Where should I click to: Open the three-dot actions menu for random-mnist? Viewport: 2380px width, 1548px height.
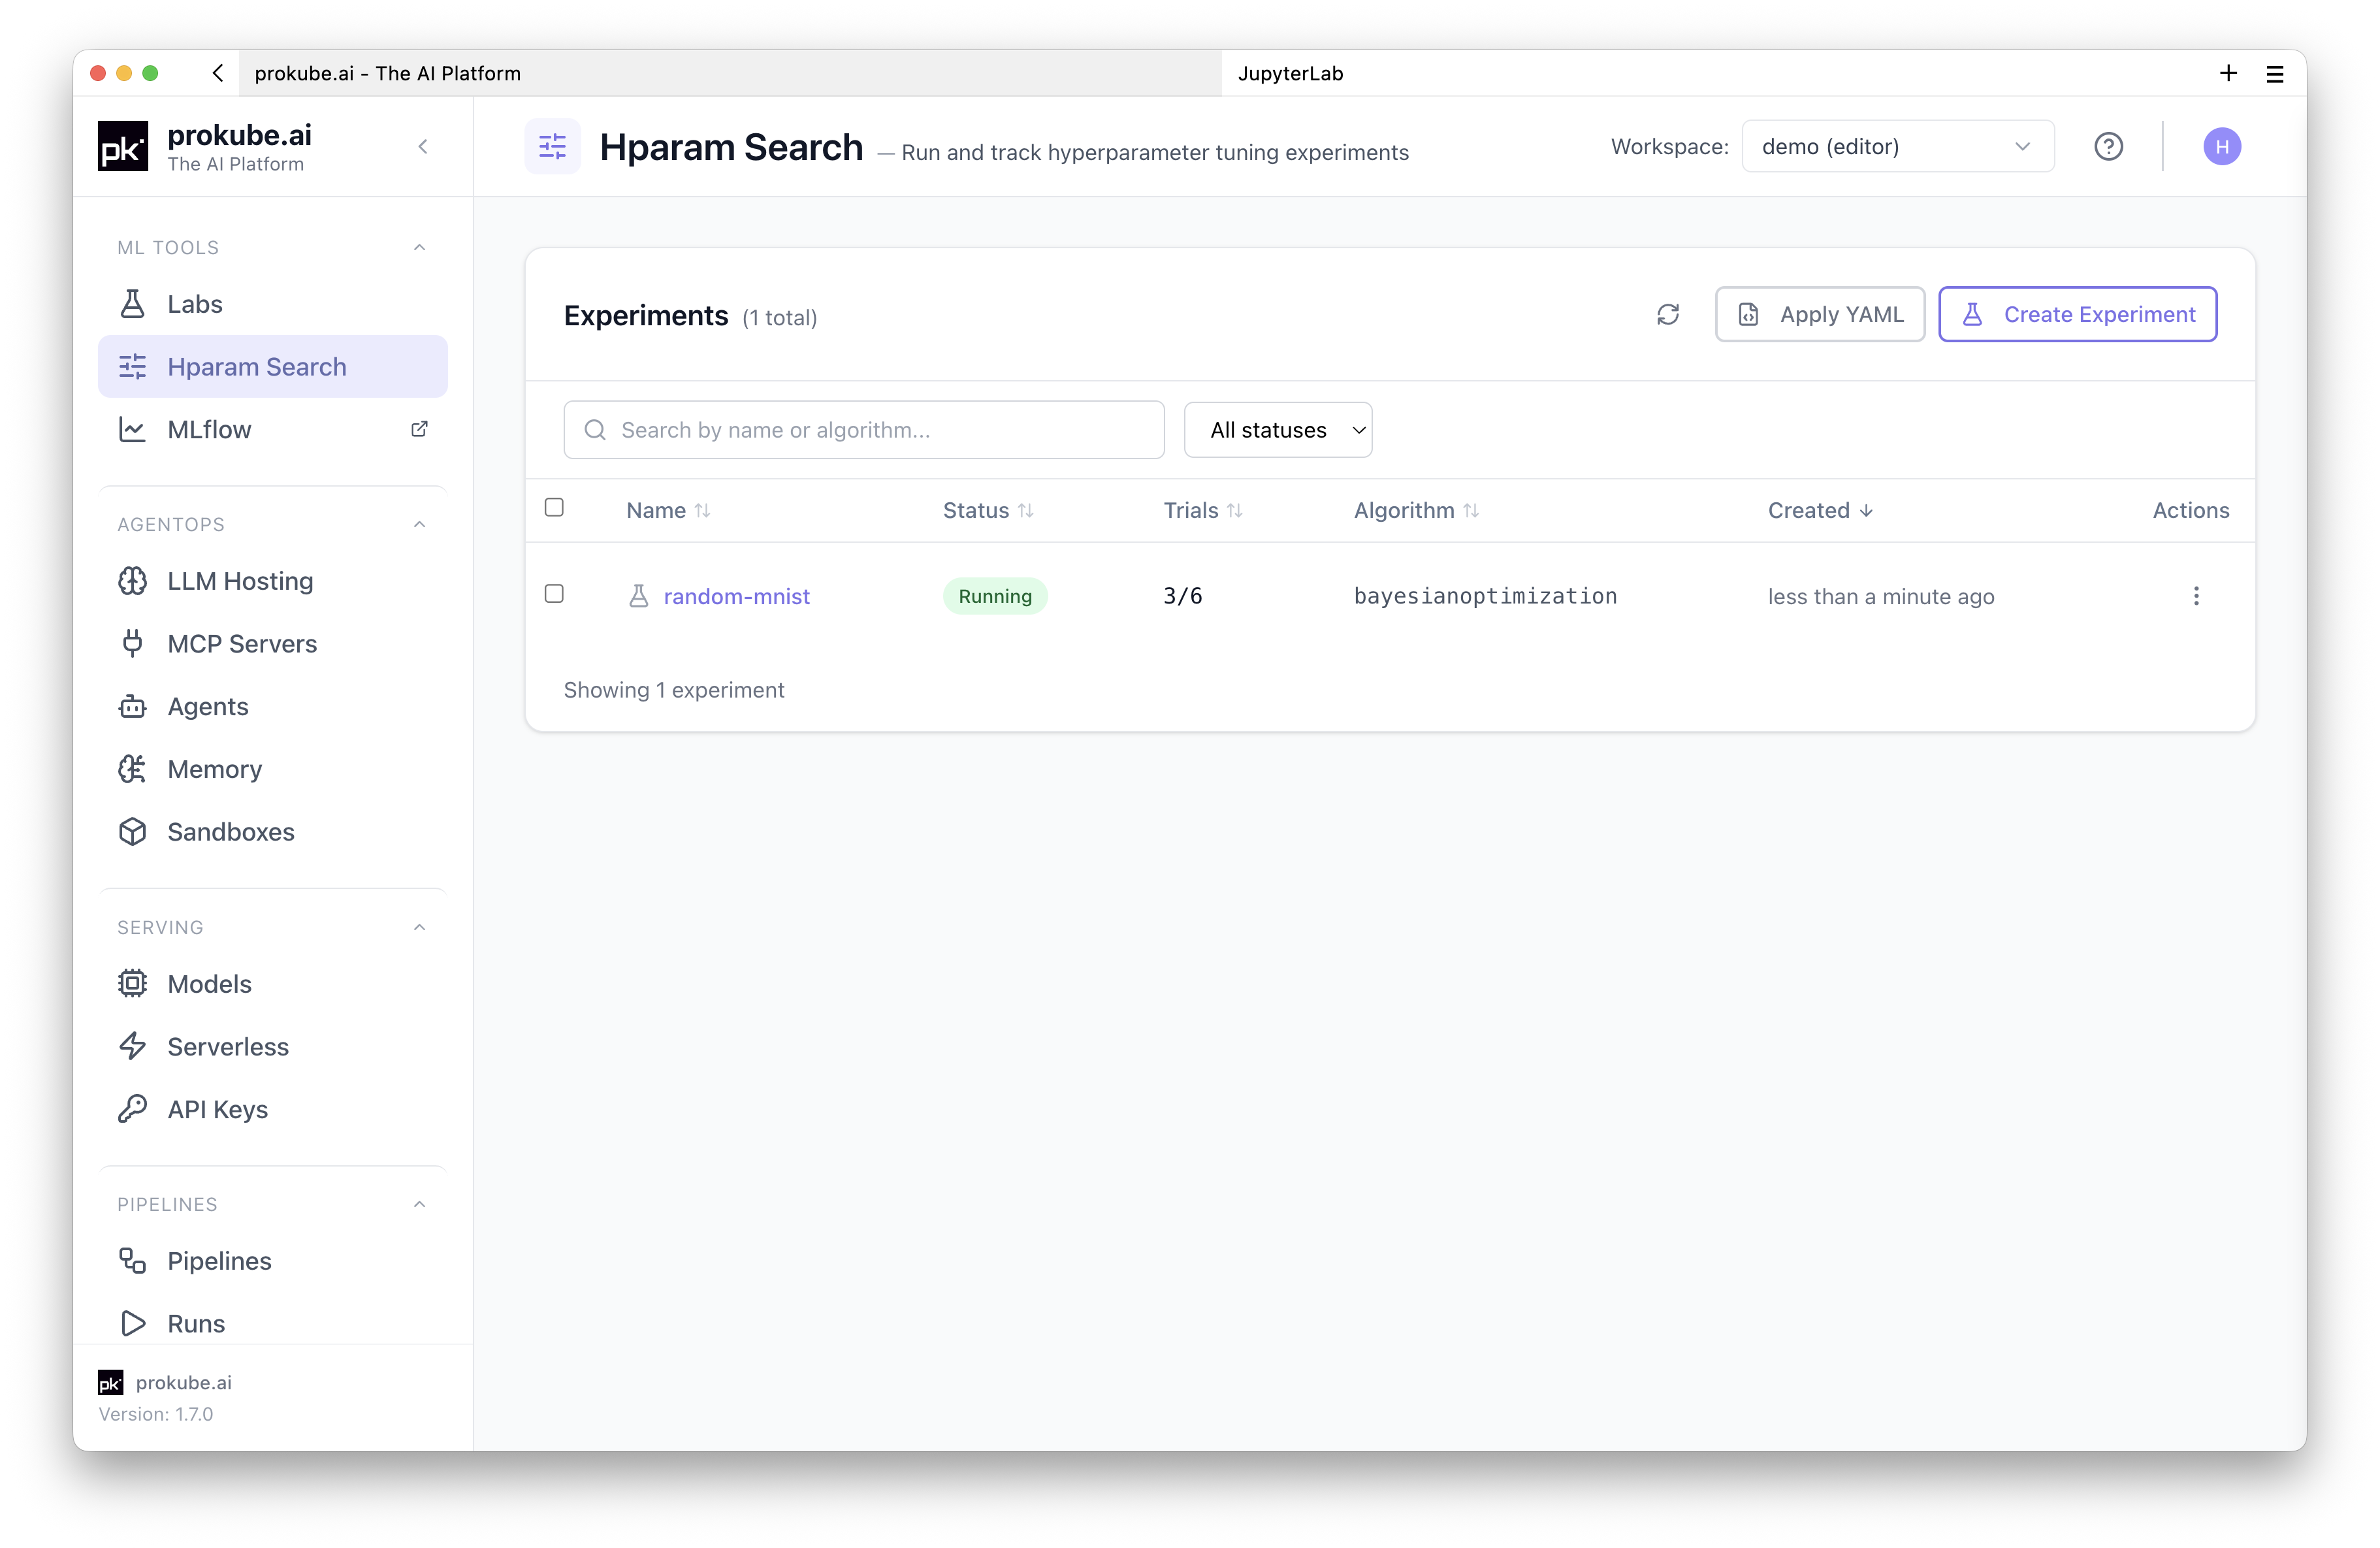point(2195,596)
